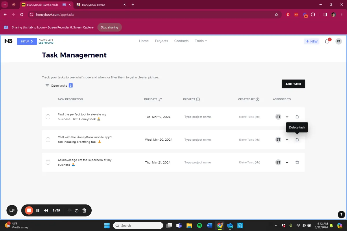Click the help question mark button

[341, 215]
